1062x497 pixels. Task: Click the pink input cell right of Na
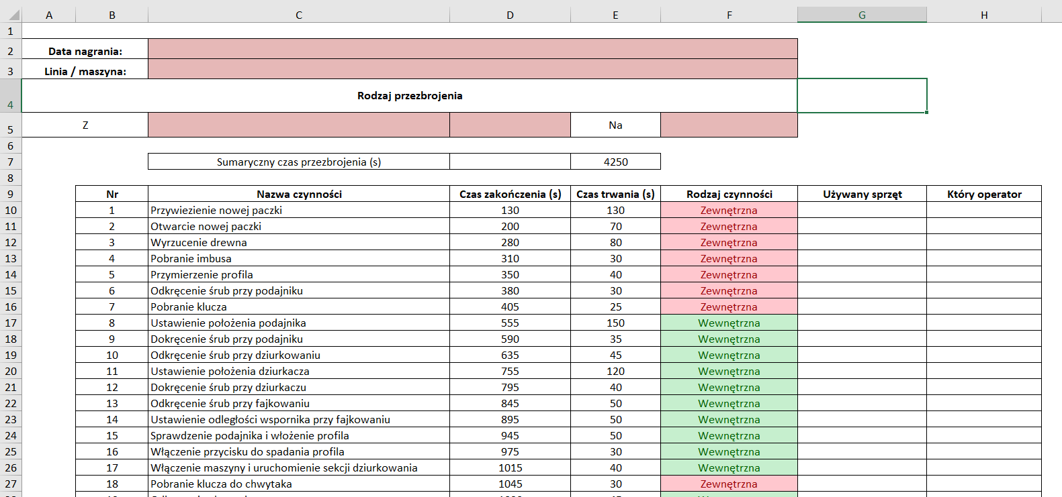(x=729, y=125)
